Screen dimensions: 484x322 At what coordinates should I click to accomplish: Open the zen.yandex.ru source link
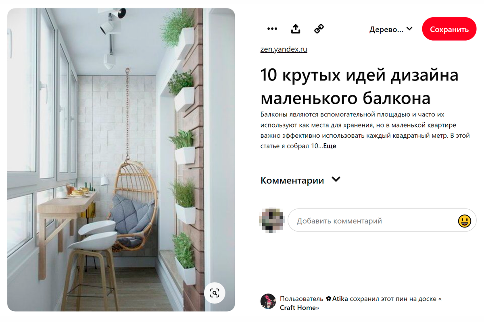[x=284, y=50]
